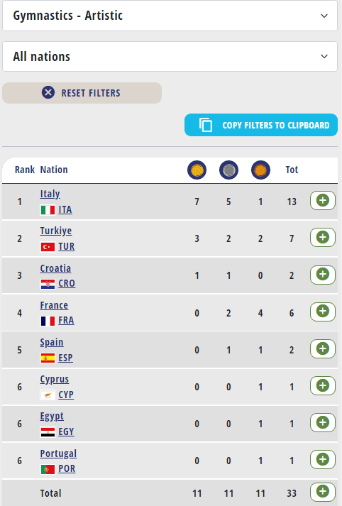This screenshot has width=342, height=506.
Task: Click plus icon in Portugal row
Action: coord(323,459)
